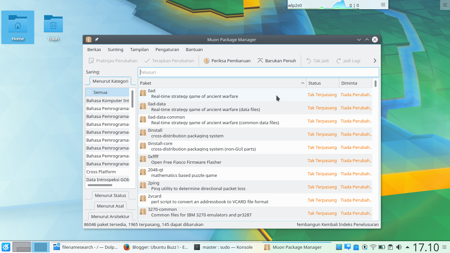This screenshot has width=450, height=253.
Task: Click the package icon for 2ping
Action: tap(143, 185)
